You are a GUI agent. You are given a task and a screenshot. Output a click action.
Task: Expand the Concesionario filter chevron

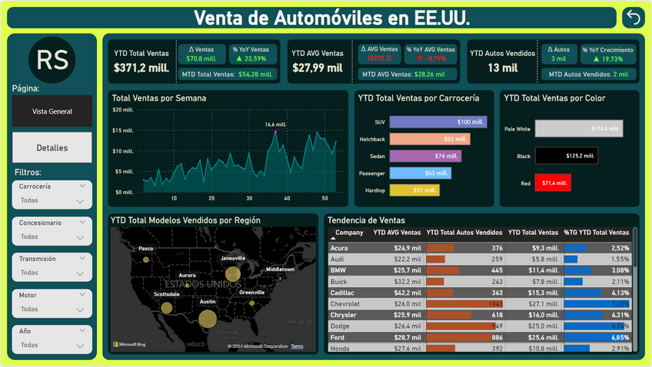(x=82, y=223)
